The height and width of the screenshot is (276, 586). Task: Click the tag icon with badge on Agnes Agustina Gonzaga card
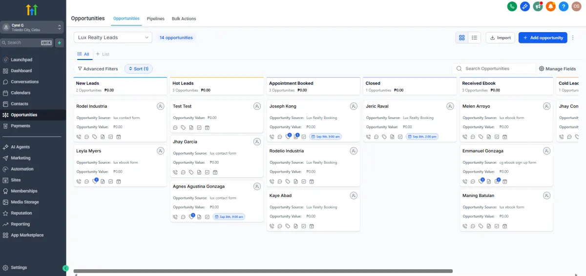pyautogui.click(x=191, y=217)
